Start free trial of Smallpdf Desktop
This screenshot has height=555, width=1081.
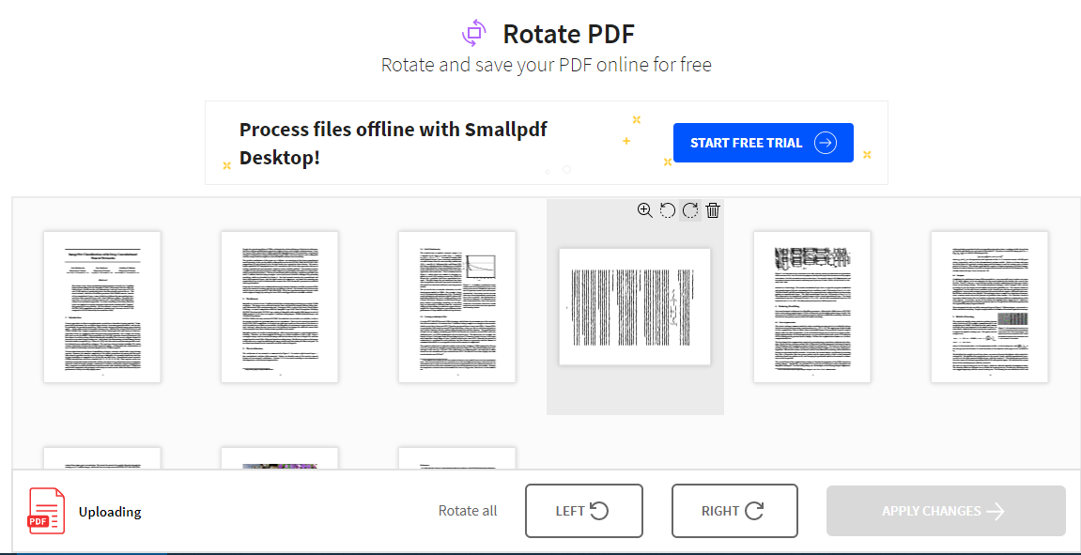[x=764, y=143]
